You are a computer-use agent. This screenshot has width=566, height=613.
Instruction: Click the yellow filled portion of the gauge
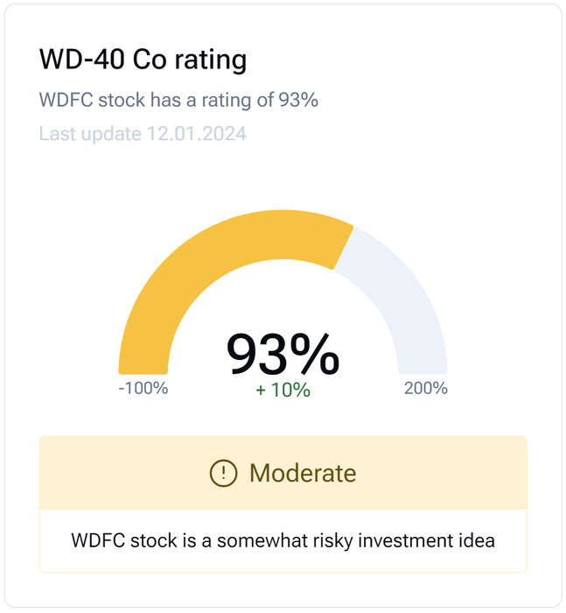point(219,254)
